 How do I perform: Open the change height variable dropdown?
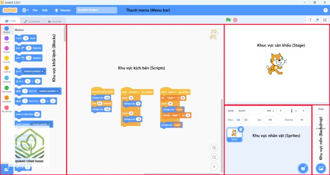click(x=176, y=116)
